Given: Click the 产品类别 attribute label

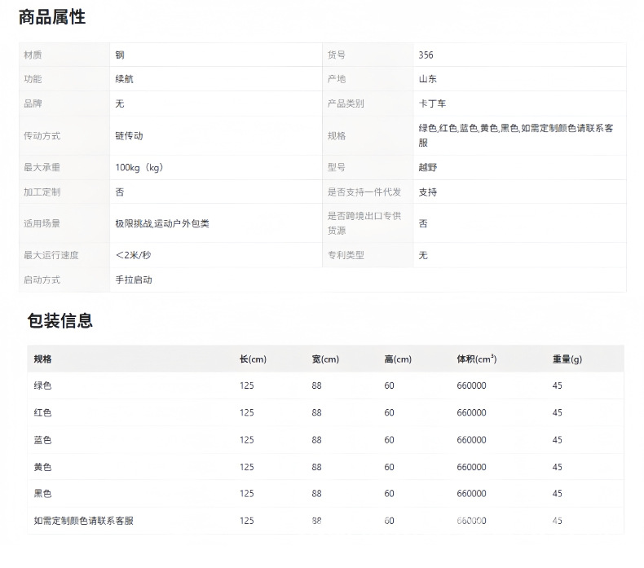Looking at the screenshot, I should click(x=346, y=103).
